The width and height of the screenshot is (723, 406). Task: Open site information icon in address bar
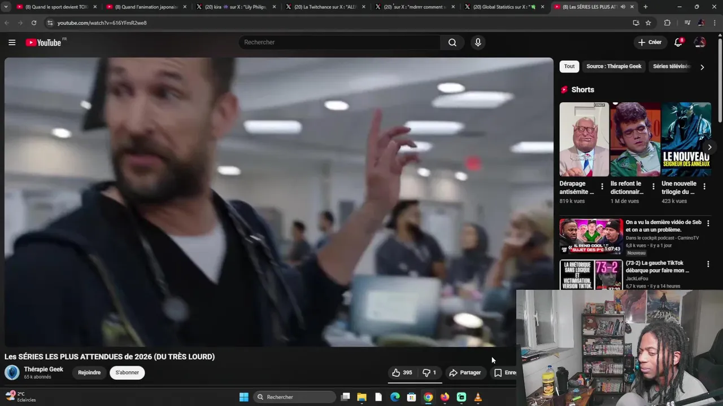pyautogui.click(x=50, y=23)
